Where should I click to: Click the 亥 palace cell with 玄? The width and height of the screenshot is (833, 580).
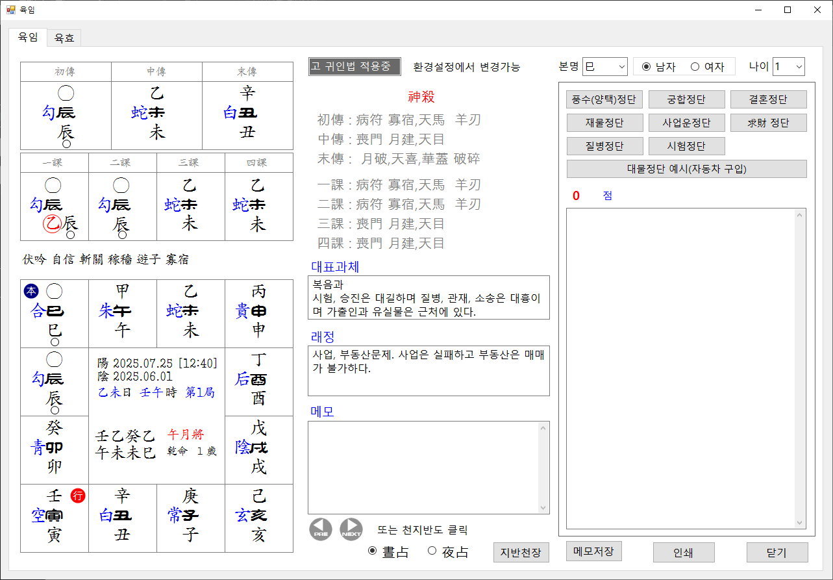pos(259,518)
